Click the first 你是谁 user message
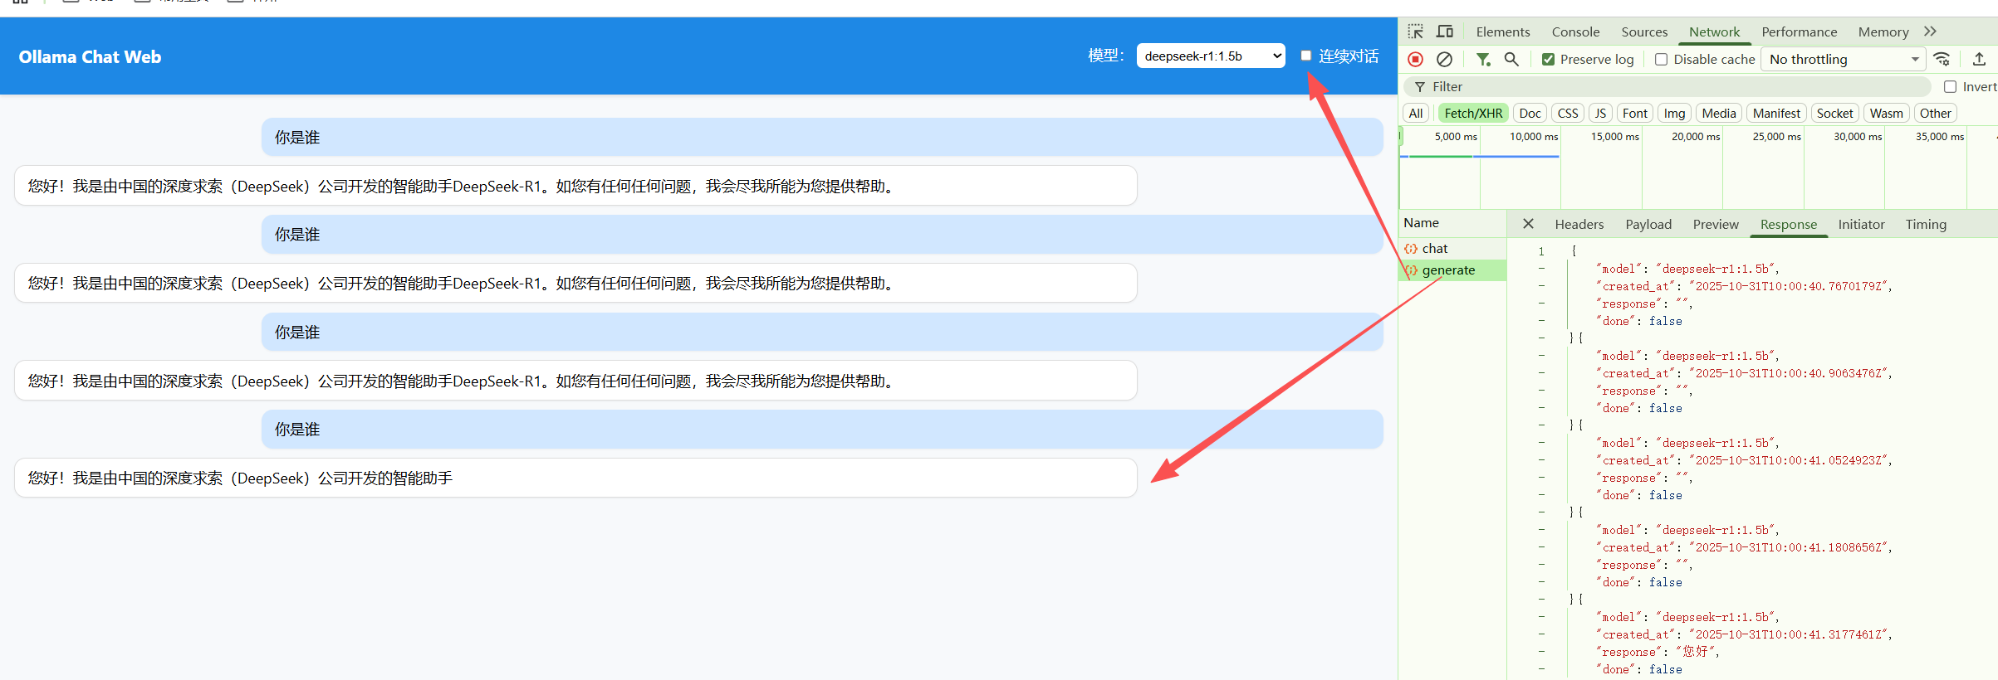This screenshot has height=680, width=1998. tap(822, 138)
